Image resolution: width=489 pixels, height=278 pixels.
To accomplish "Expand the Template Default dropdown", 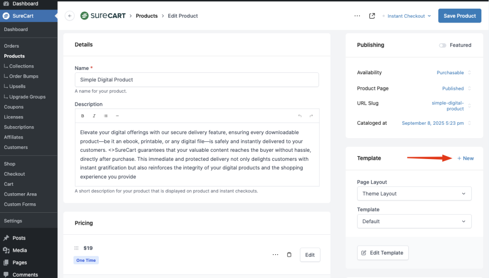I will point(414,221).
